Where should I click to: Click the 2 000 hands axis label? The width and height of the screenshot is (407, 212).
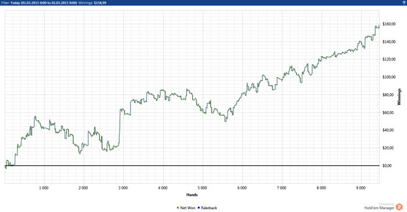point(83,188)
